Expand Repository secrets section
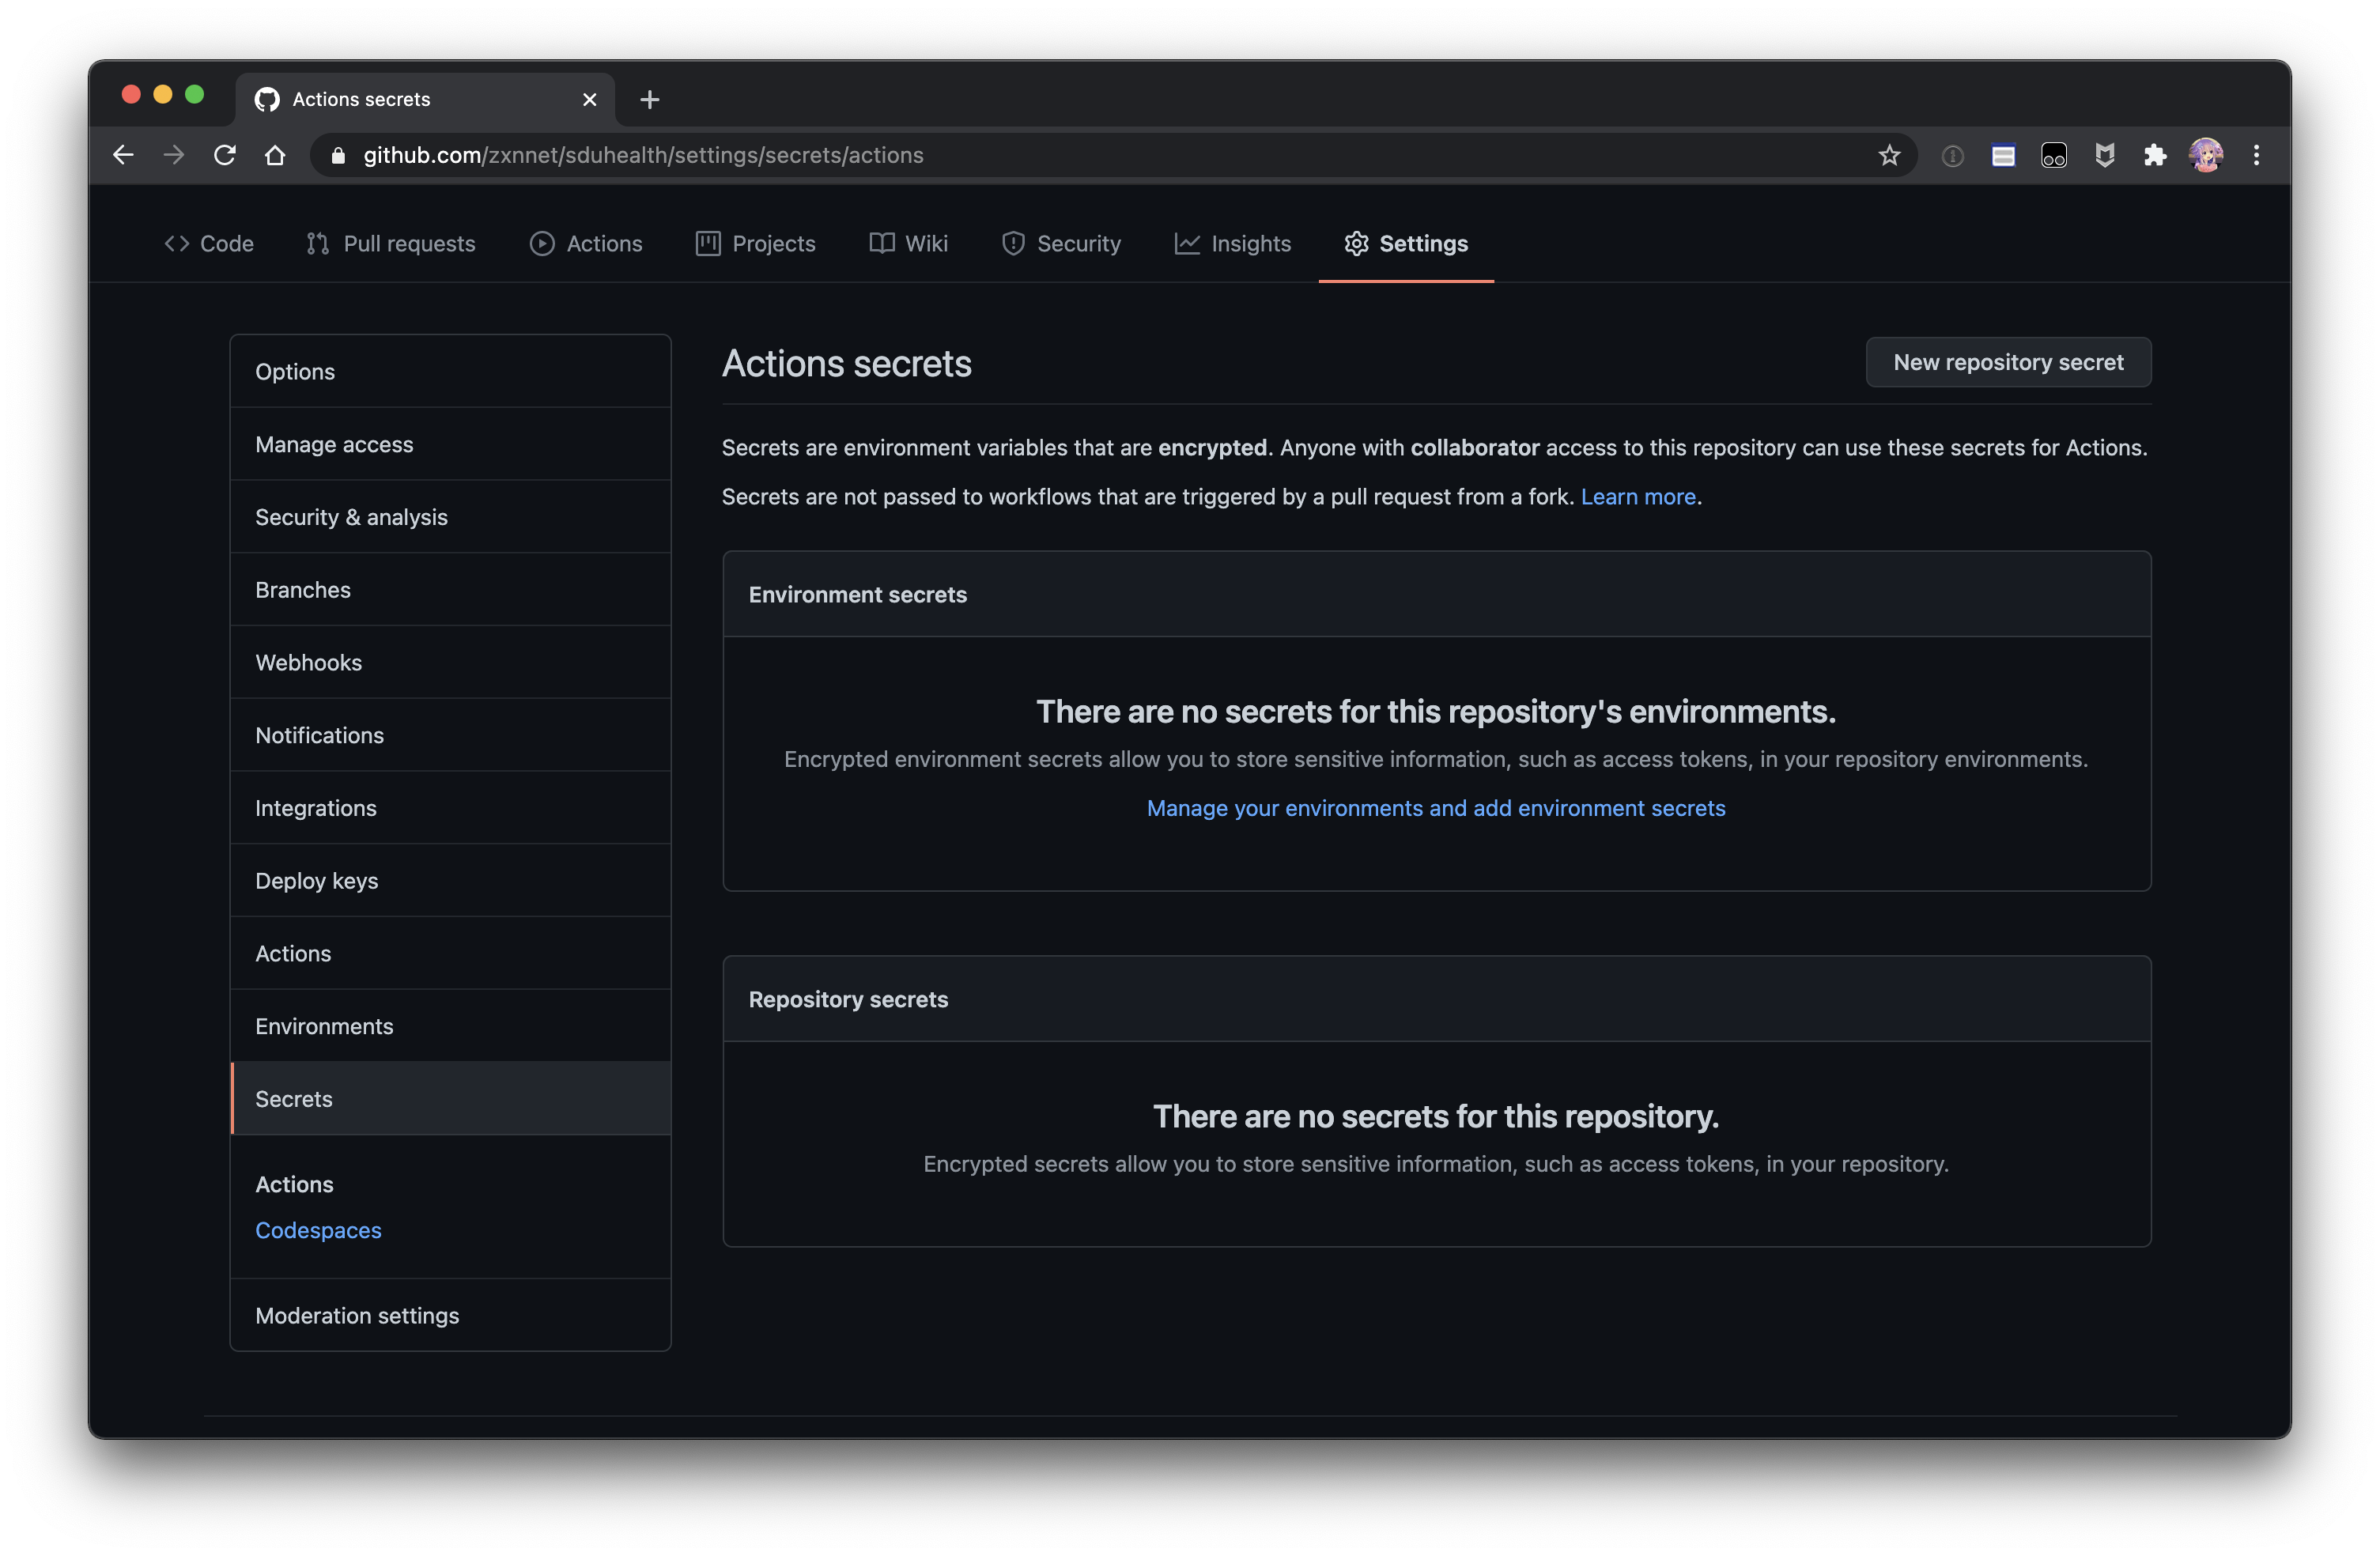Viewport: 2380px width, 1556px height. 847,999
